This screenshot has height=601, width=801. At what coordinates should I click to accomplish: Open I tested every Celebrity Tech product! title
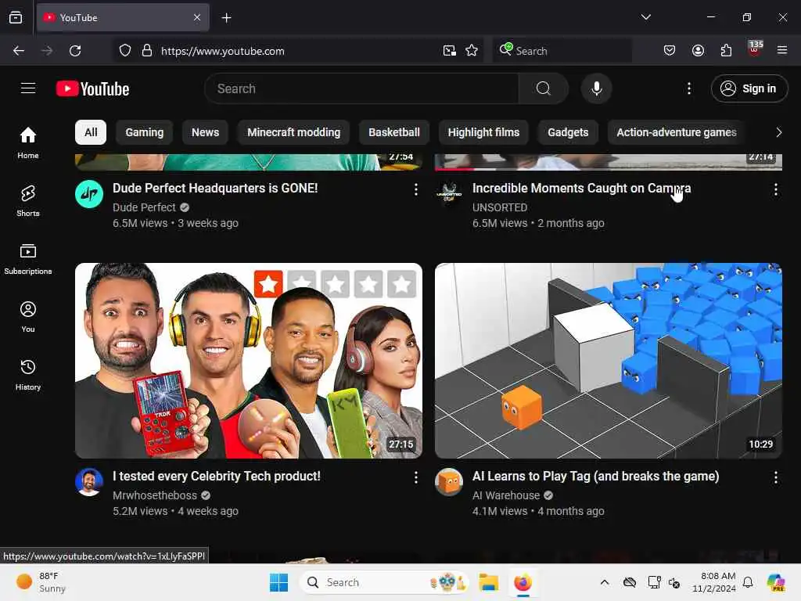(217, 477)
